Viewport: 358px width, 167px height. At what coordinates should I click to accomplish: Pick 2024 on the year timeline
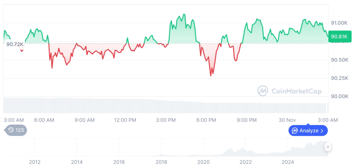pos(288,162)
